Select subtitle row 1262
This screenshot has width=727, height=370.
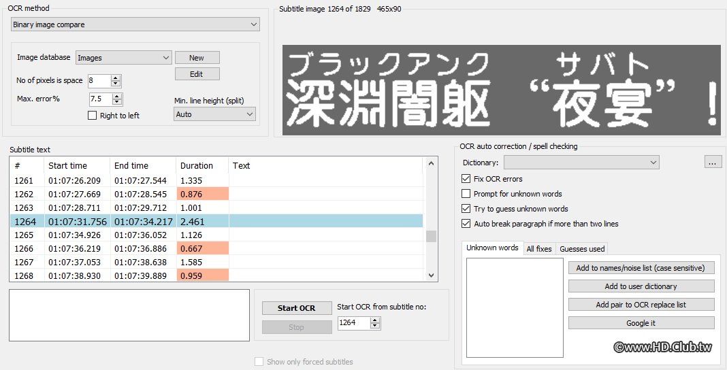click(216, 194)
